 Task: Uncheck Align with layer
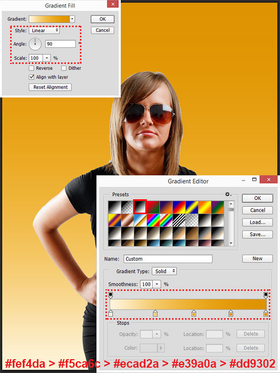pyautogui.click(x=31, y=77)
